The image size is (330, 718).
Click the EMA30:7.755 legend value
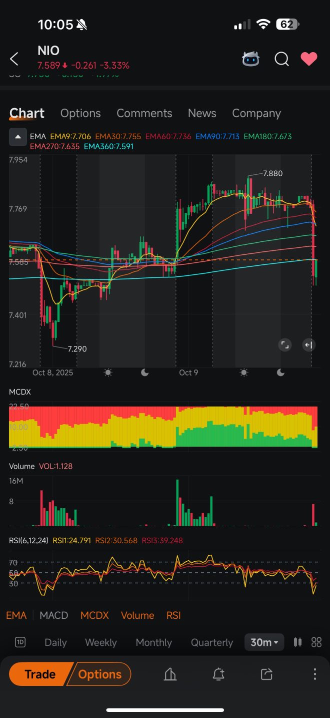118,136
